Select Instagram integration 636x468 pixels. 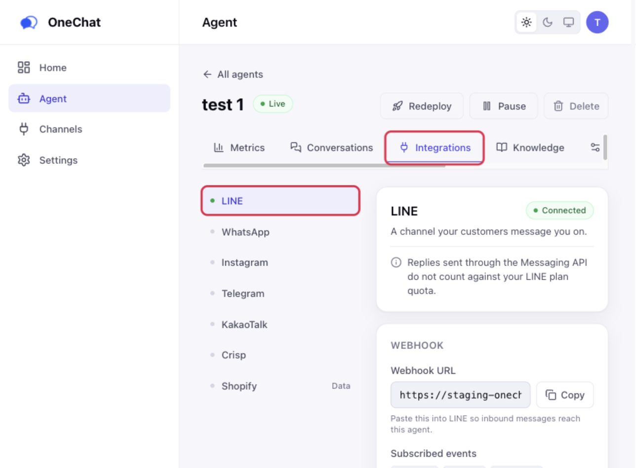[x=280, y=263]
